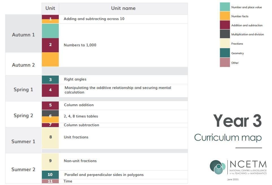Image resolution: width=272 pixels, height=185 pixels.
Task: Click unit 3 number cell
Action: pos(50,80)
